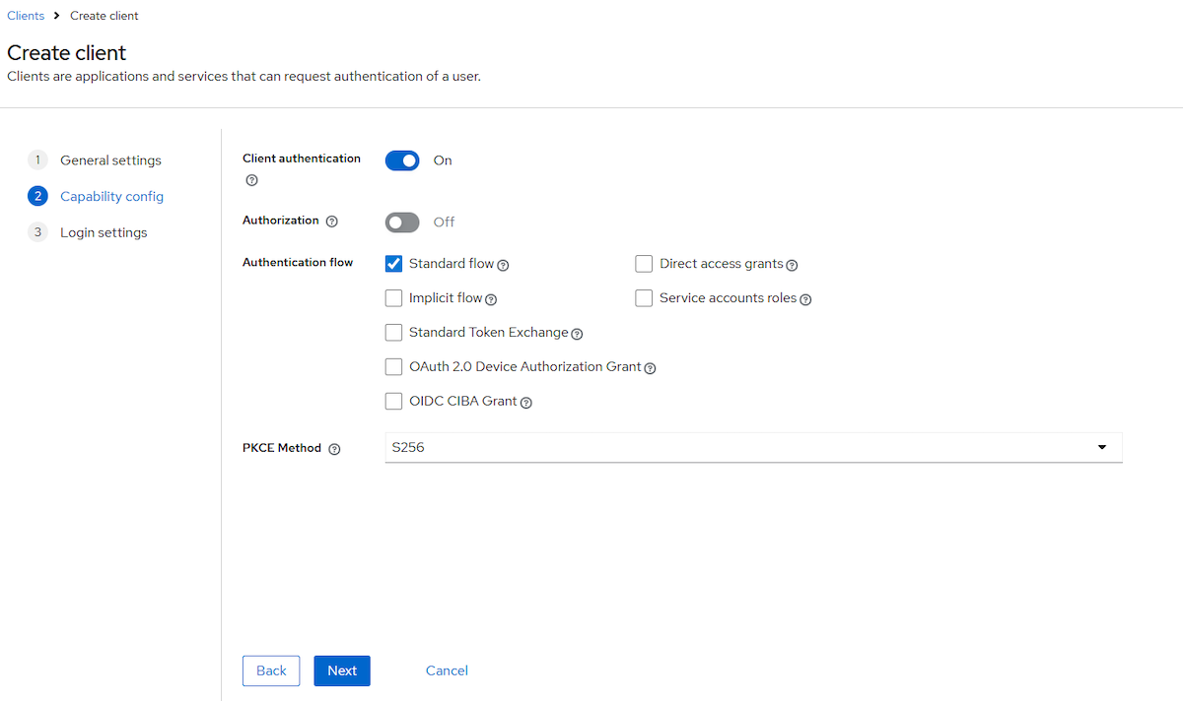The height and width of the screenshot is (701, 1183).
Task: Go to General settings wizard step
Action: tap(110, 160)
